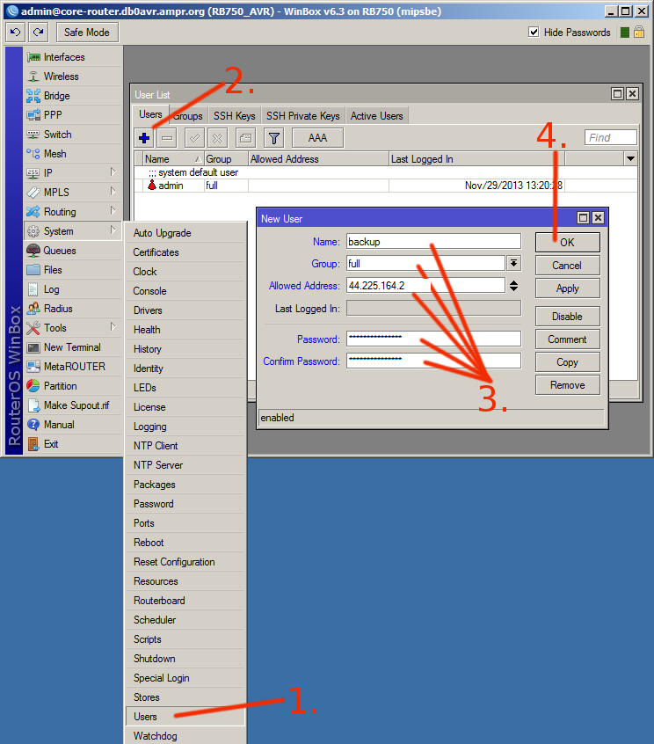The image size is (654, 744).
Task: Sort by the Name column header
Action: [x=173, y=159]
